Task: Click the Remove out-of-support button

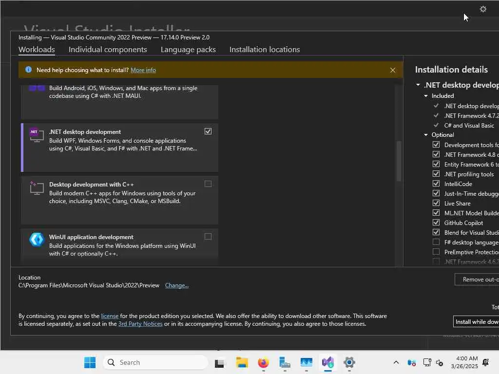Action: (477, 279)
